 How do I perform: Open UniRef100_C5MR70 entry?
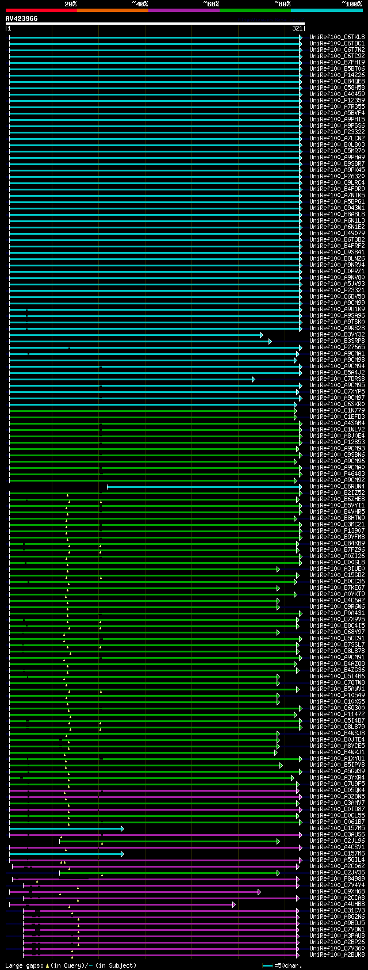tap(337, 151)
